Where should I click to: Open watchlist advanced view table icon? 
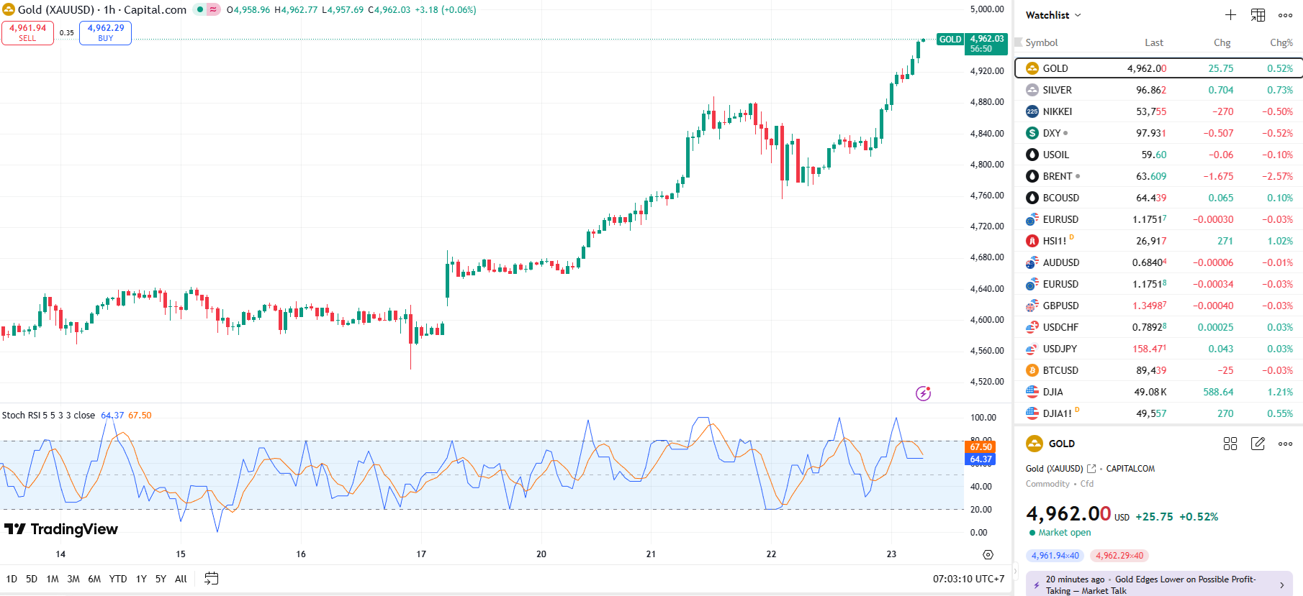point(1258,15)
